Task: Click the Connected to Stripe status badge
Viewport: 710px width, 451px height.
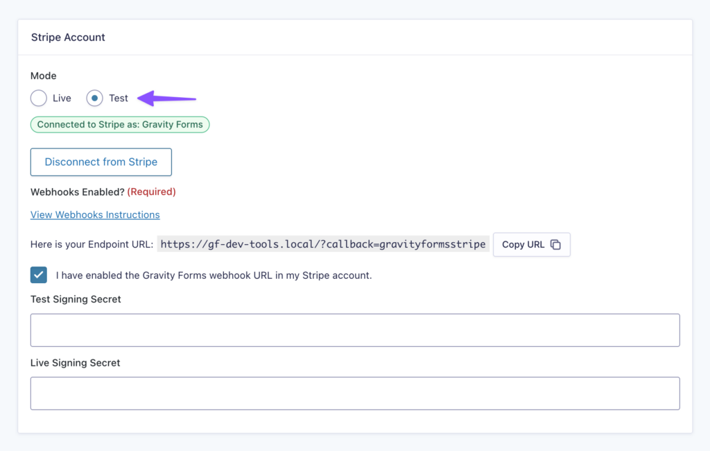Action: 120,125
